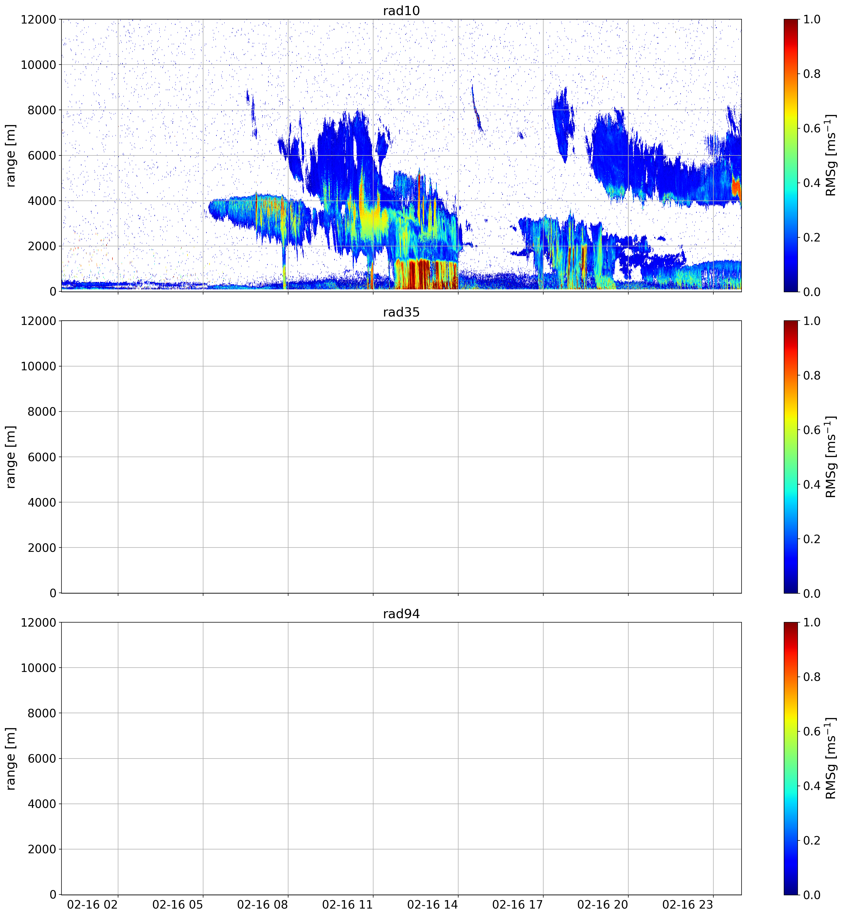Click the x-axis label 02-16 23

pos(687,905)
